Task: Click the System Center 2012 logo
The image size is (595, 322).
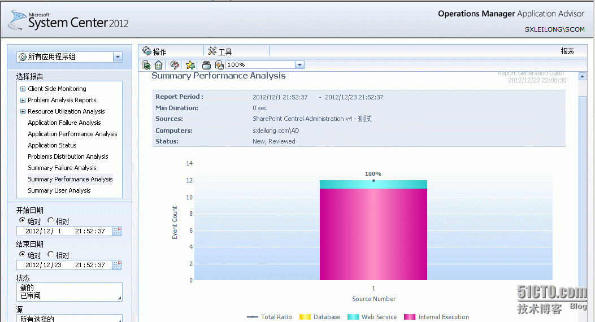Action: point(68,20)
